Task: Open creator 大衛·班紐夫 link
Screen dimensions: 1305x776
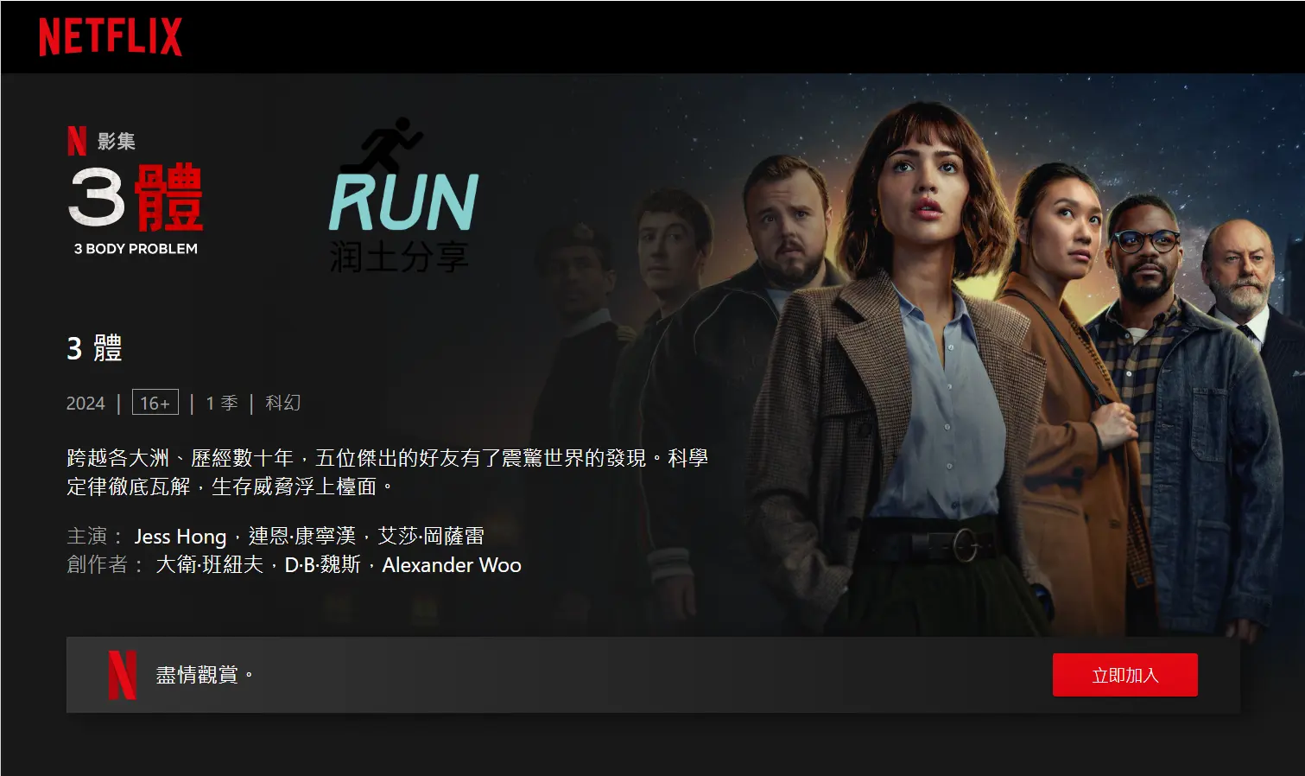Action: [209, 565]
